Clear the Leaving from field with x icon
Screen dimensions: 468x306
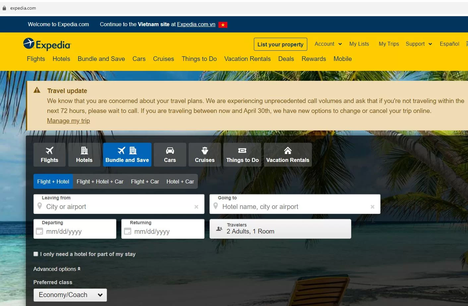[x=196, y=207]
